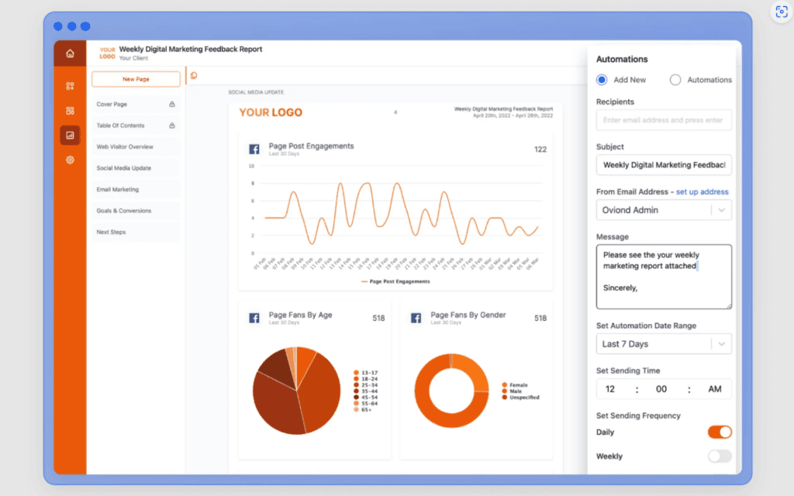This screenshot has width=794, height=496.
Task: Click the Subject input field
Action: [x=664, y=165]
